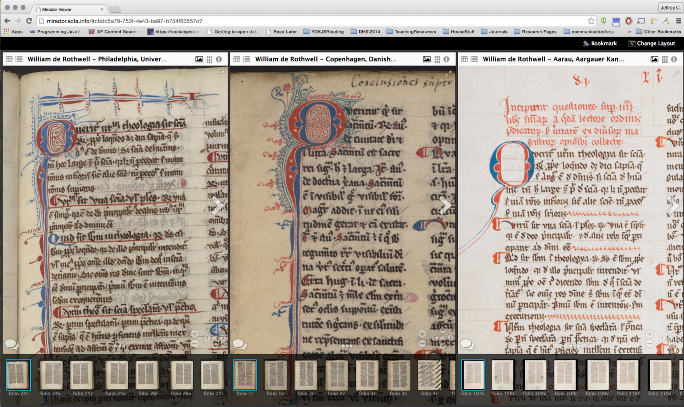Zoom in on Aarau manuscript image
684x407 pixels.
click(650, 334)
